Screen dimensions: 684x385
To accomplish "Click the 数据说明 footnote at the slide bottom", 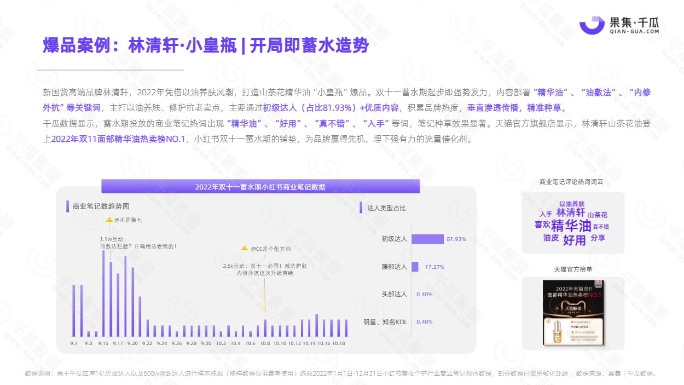I will tap(340, 374).
